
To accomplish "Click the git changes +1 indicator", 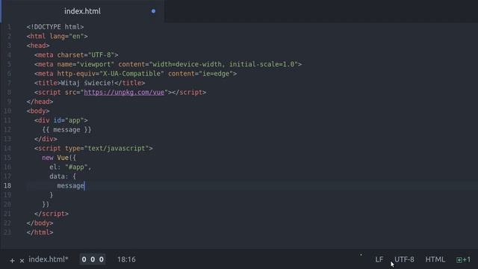I will pyautogui.click(x=463, y=259).
